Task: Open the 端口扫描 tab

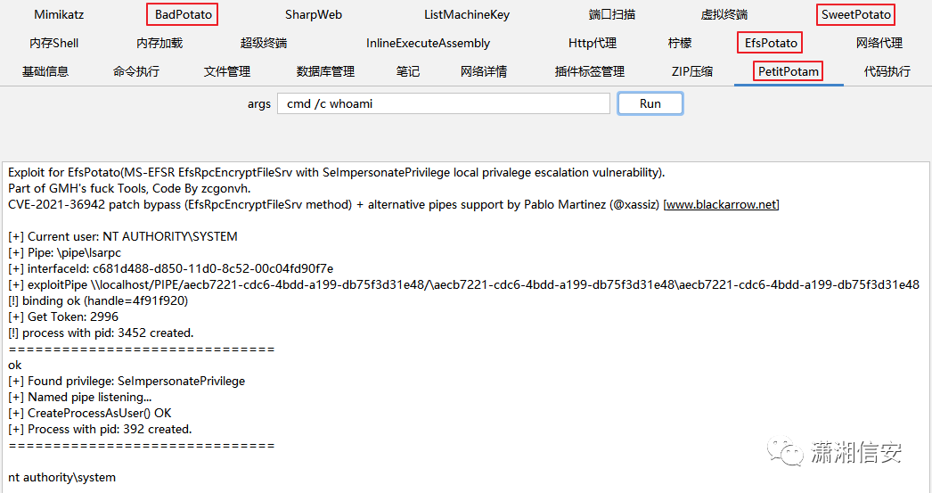Action: 611,15
